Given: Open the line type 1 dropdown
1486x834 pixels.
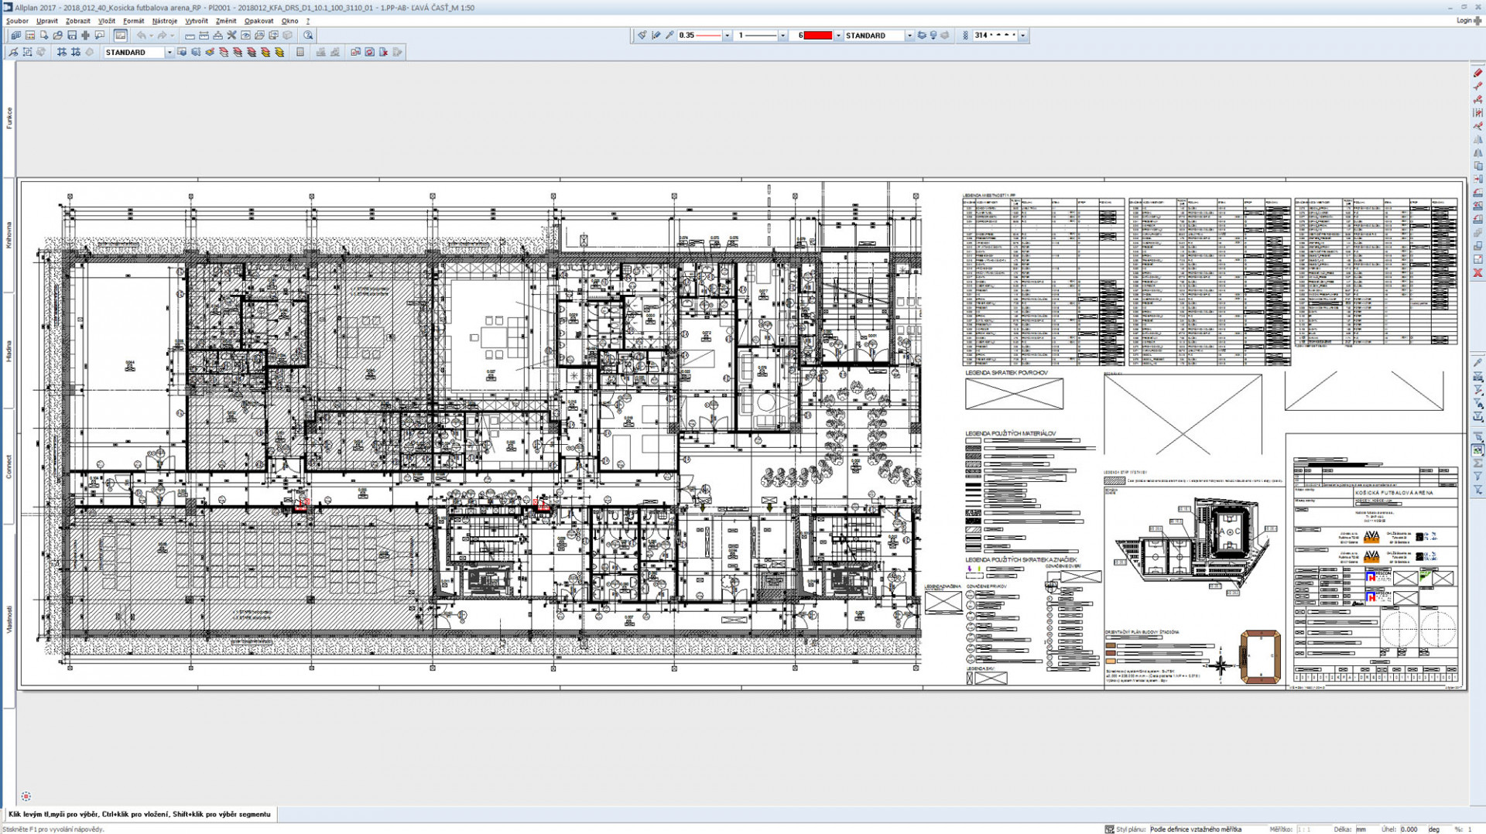Looking at the screenshot, I should [782, 36].
